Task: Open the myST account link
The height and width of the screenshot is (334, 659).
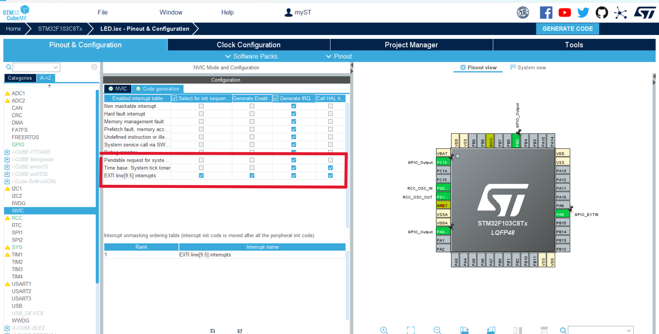Action: [298, 12]
